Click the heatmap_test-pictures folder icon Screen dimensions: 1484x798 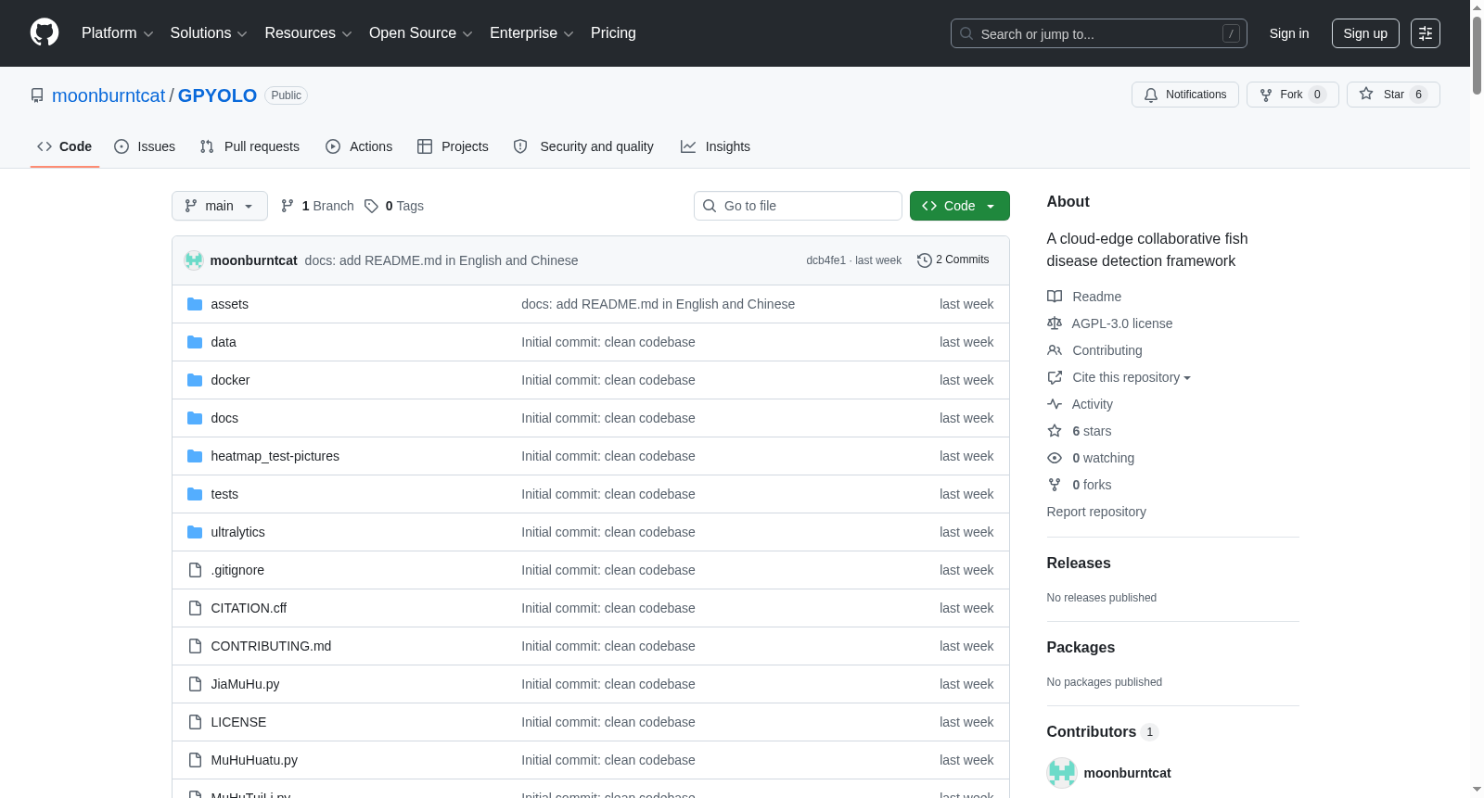pos(195,456)
